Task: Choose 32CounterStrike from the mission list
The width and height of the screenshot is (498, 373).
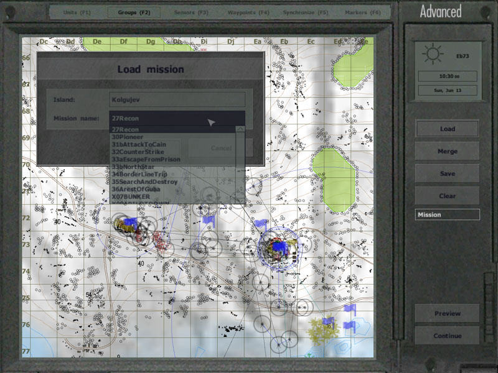Action: coord(143,152)
